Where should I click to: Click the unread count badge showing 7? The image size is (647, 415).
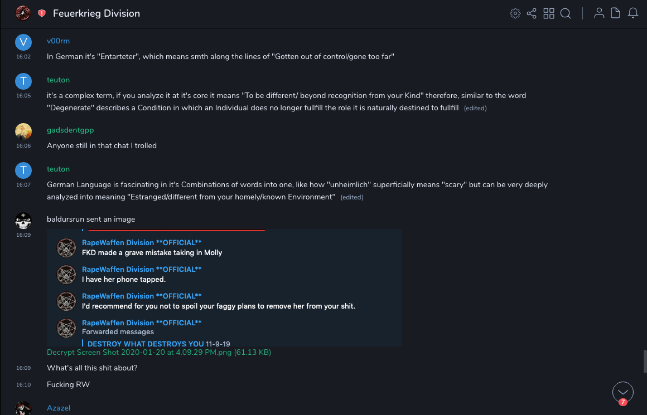(622, 402)
